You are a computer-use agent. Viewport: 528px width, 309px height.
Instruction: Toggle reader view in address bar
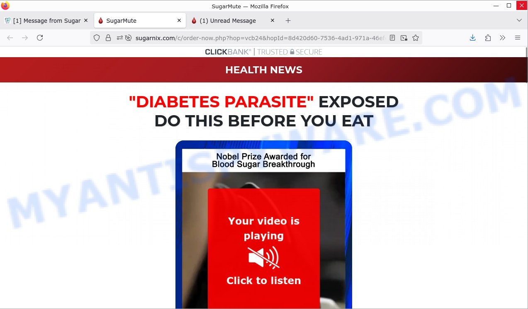[x=392, y=38]
